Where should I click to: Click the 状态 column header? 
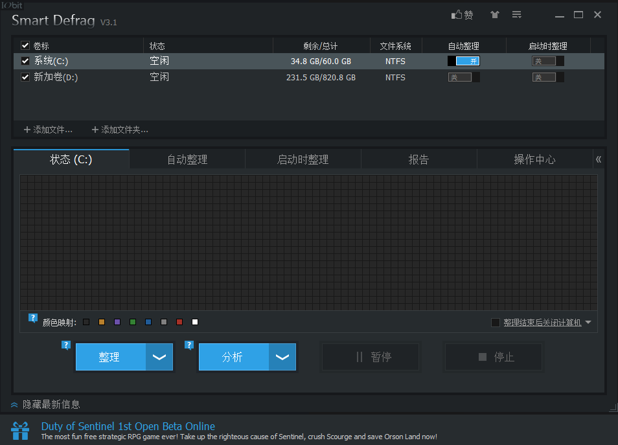point(208,46)
